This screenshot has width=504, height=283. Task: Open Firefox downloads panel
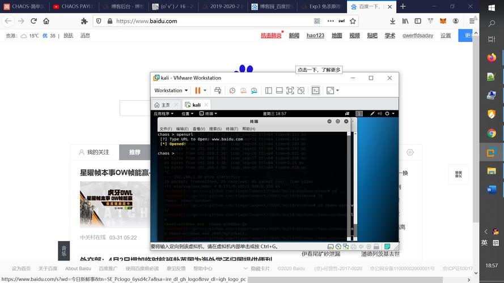[x=392, y=21]
